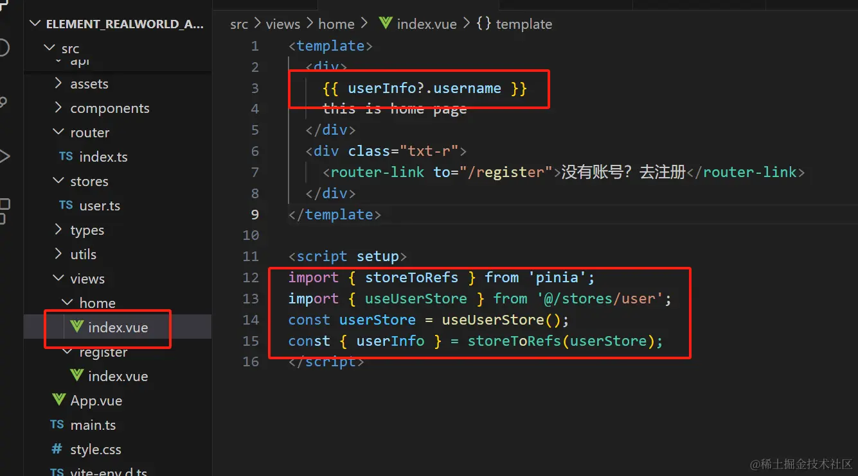Open style.css file
Screen dimensions: 858x476
[96, 450]
